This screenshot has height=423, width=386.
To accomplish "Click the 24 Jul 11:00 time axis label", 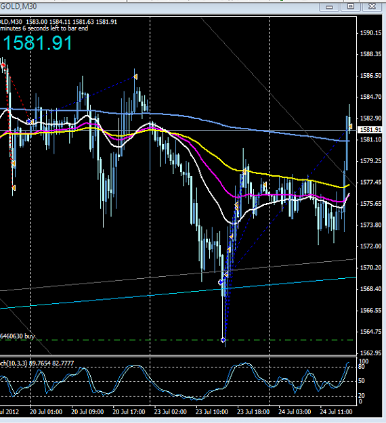I will [336, 412].
